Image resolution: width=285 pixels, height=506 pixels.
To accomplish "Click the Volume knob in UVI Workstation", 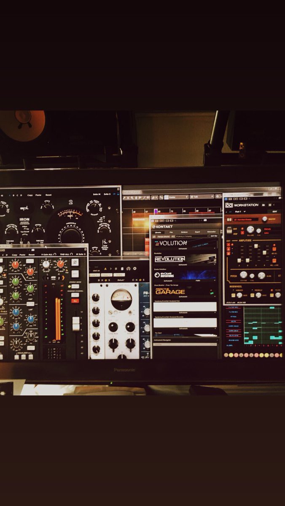I will point(250,229).
